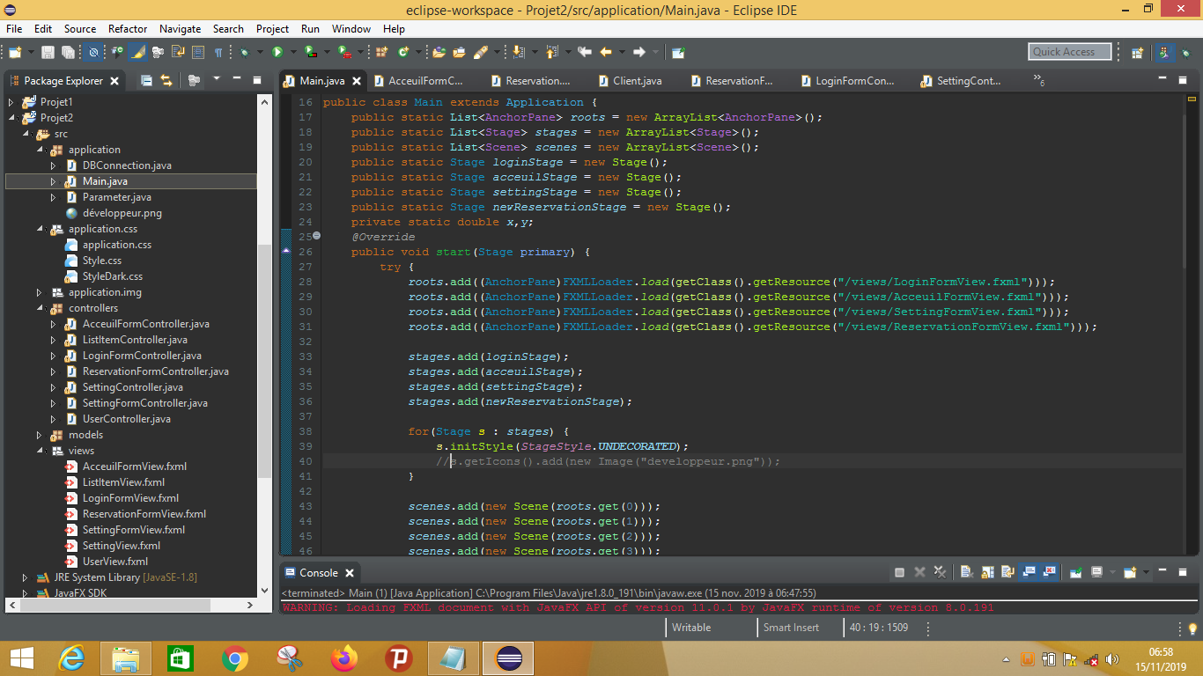Click the New Java Package icon
Image resolution: width=1203 pixels, height=676 pixels.
[380, 52]
